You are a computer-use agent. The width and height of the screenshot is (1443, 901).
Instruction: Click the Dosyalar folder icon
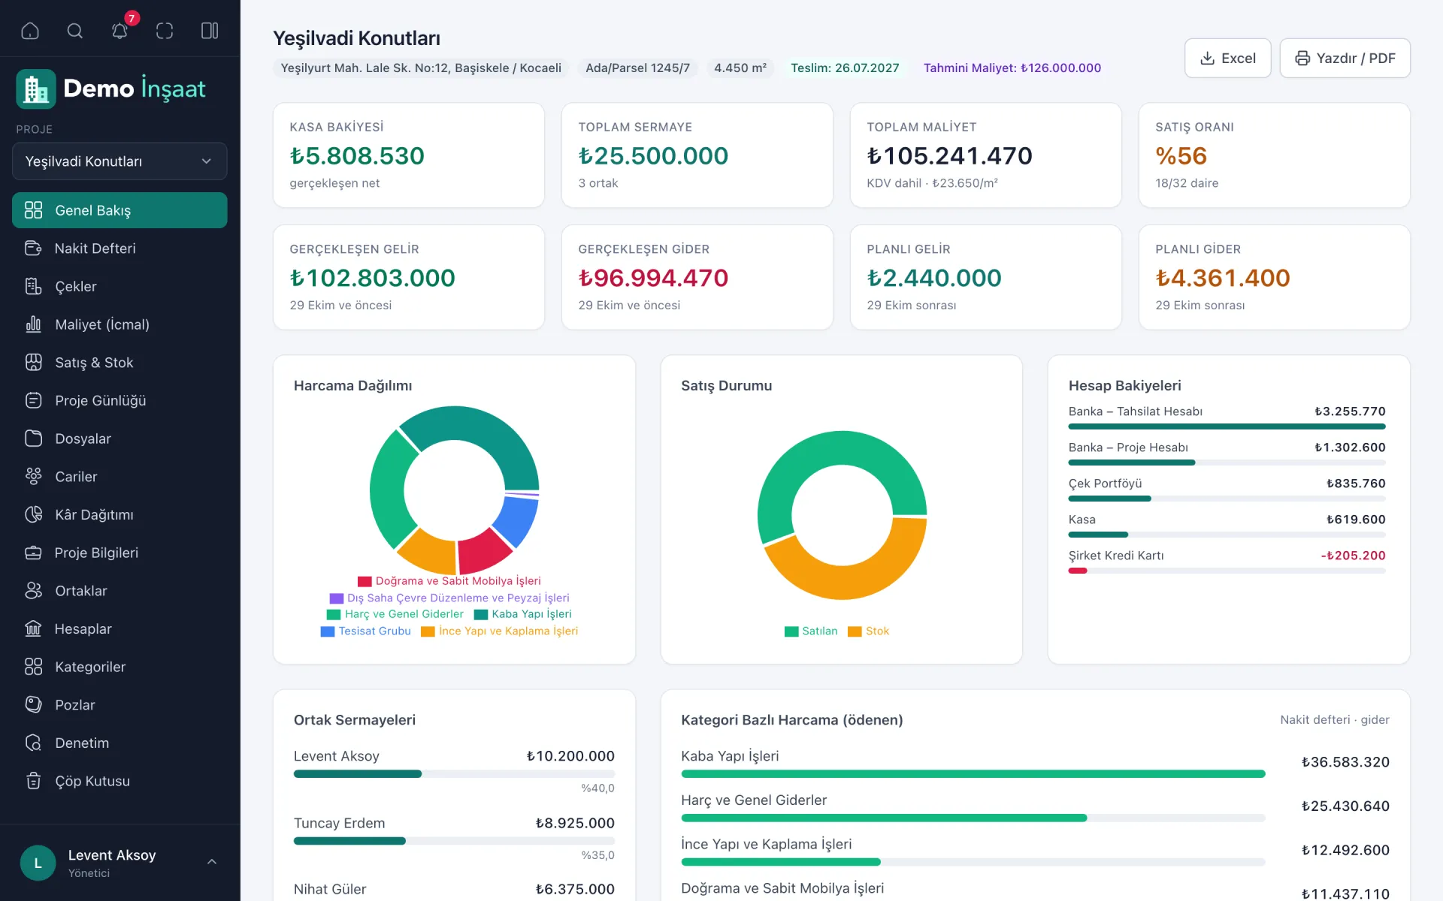[33, 438]
